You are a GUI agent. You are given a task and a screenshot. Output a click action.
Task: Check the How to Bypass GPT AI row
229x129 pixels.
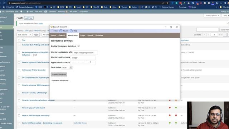(x=19, y=62)
